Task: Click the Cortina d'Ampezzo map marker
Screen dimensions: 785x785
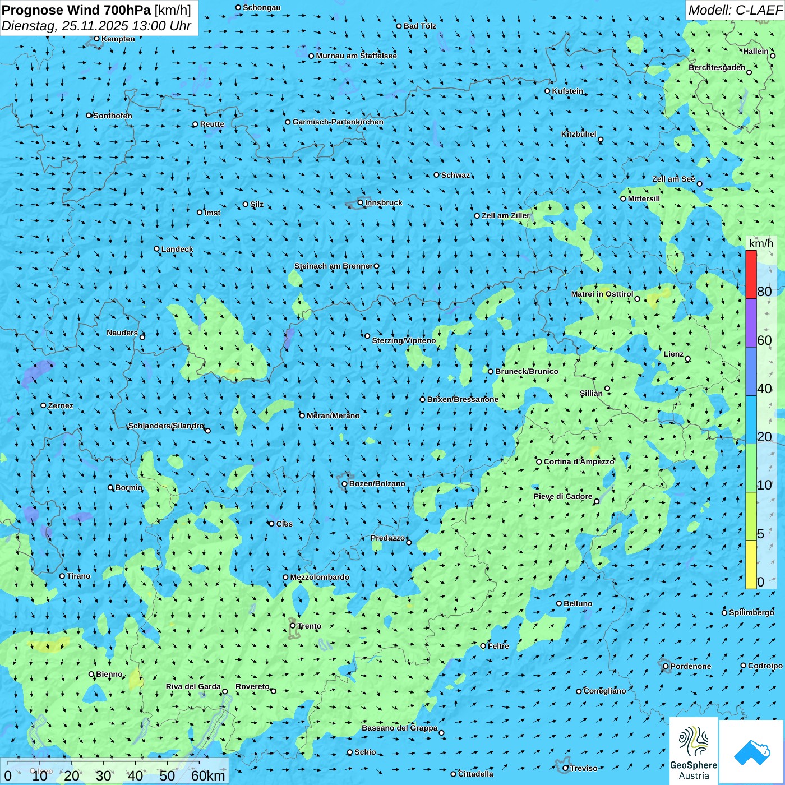Action: (x=539, y=462)
